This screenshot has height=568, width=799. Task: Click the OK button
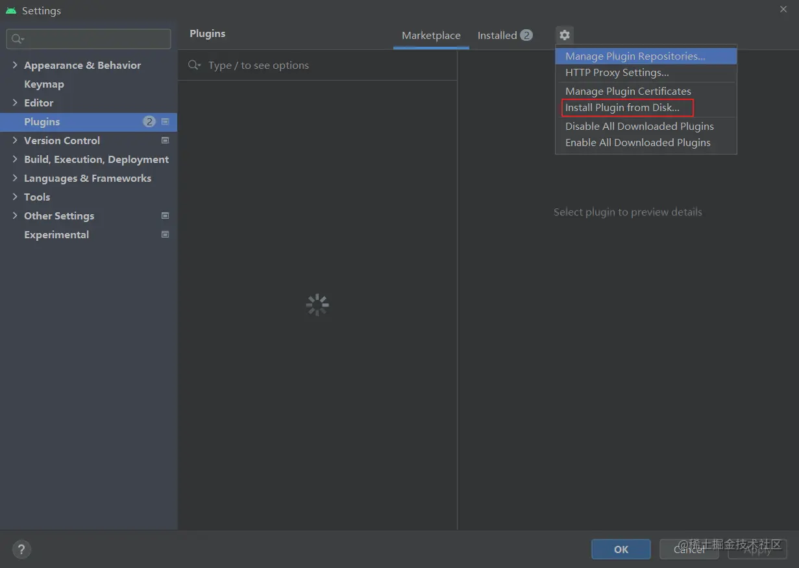tap(621, 549)
